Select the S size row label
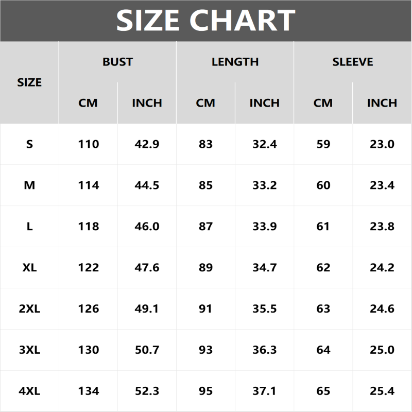This screenshot has height=412, width=412. (x=29, y=144)
